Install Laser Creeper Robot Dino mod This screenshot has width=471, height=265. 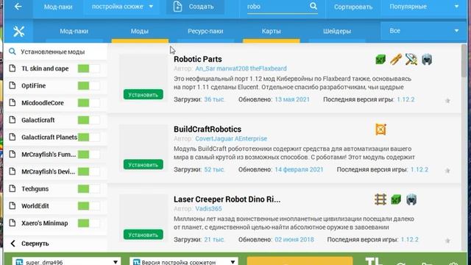pyautogui.click(x=144, y=235)
